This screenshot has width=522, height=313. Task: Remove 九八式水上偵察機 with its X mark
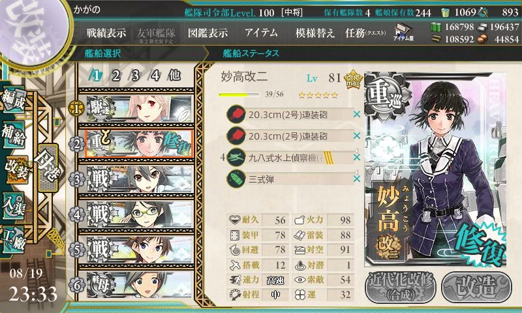point(357,157)
